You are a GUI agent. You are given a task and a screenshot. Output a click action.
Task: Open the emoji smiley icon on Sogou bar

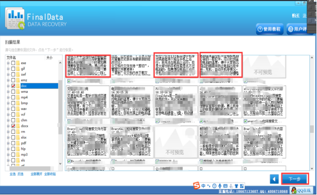(215, 186)
